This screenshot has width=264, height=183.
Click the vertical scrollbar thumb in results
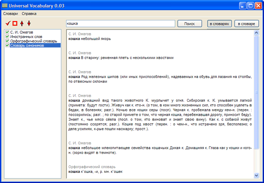point(256,92)
